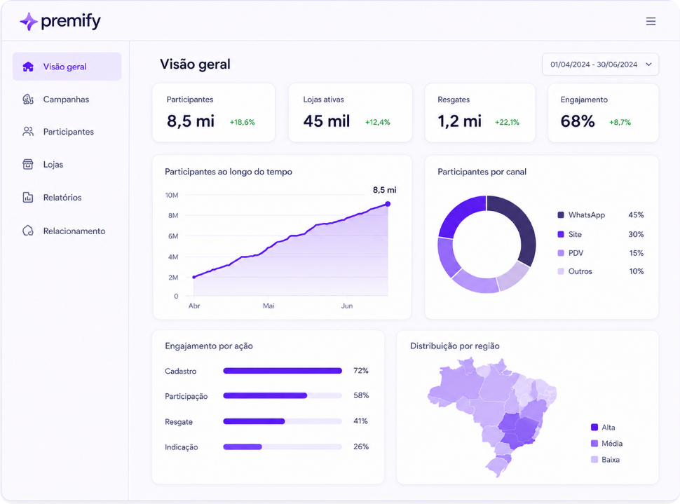Viewport: 680px width, 504px height.
Task: Click the 10M y-axis label
Action: coord(172,195)
